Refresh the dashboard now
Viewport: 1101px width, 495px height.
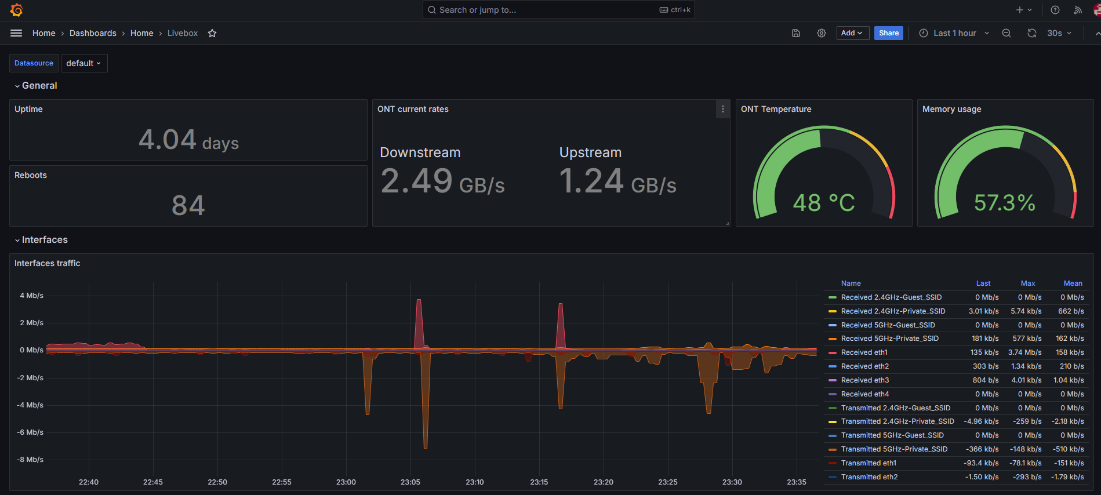tap(1032, 33)
